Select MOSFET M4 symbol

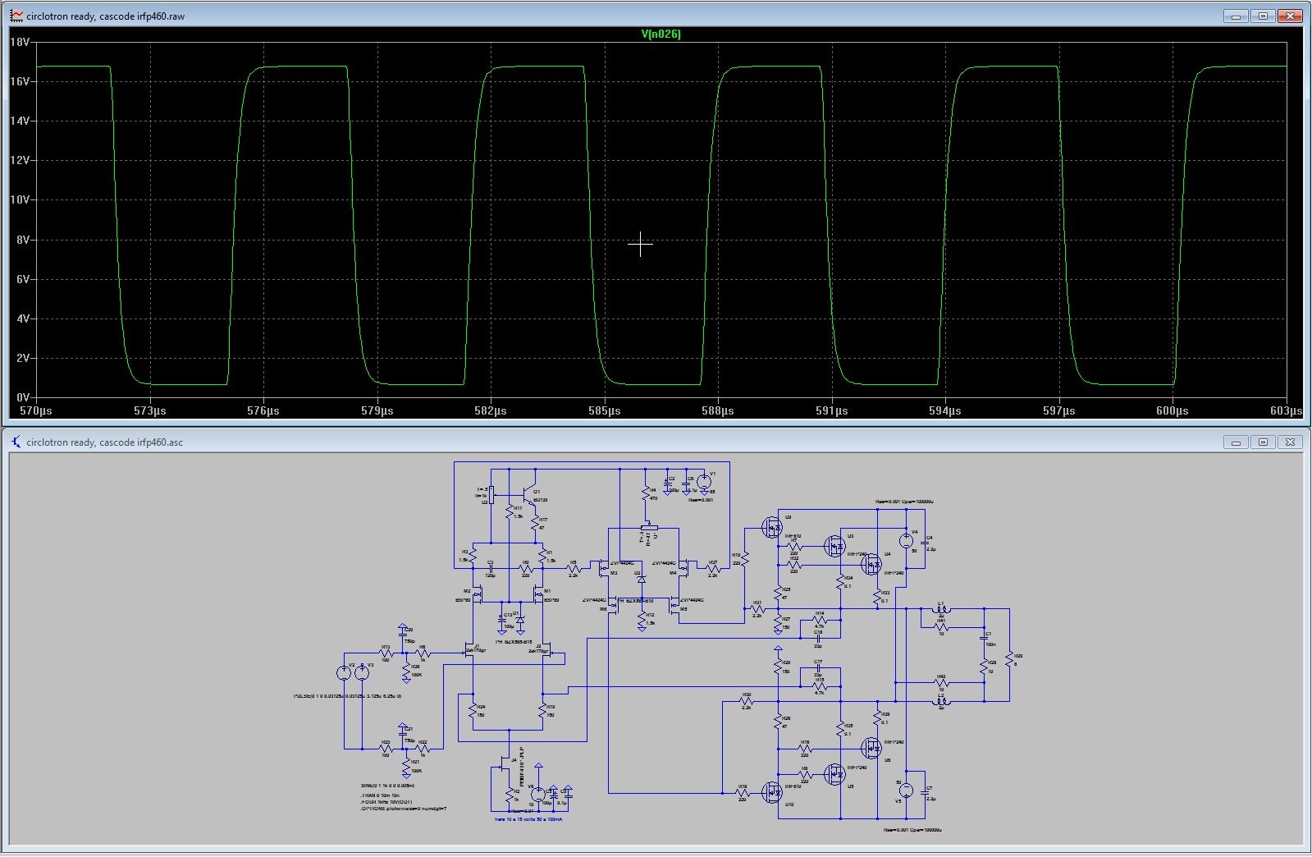683,566
